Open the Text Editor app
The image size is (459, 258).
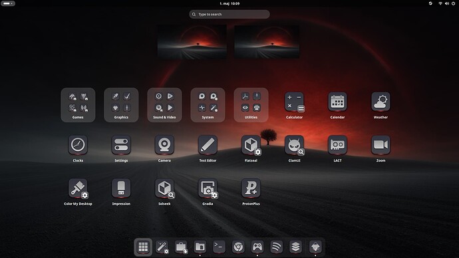coord(208,145)
